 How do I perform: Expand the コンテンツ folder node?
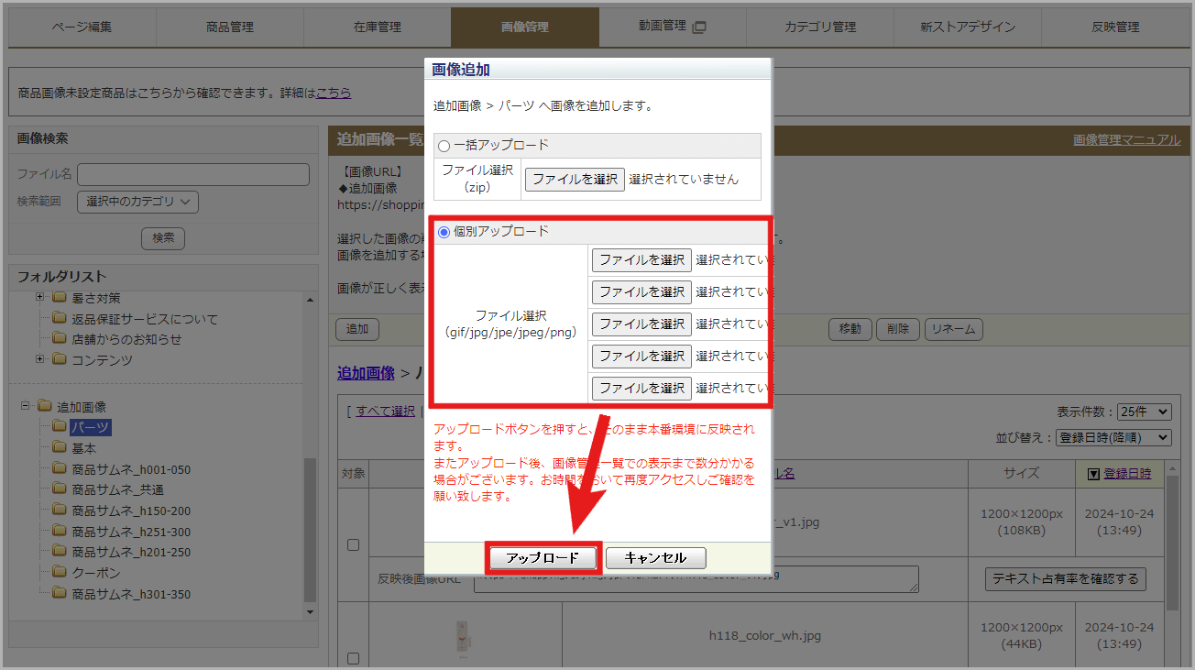point(40,358)
